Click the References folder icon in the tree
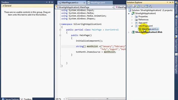Screen dimensions: 178x100 (x=136, y=20)
